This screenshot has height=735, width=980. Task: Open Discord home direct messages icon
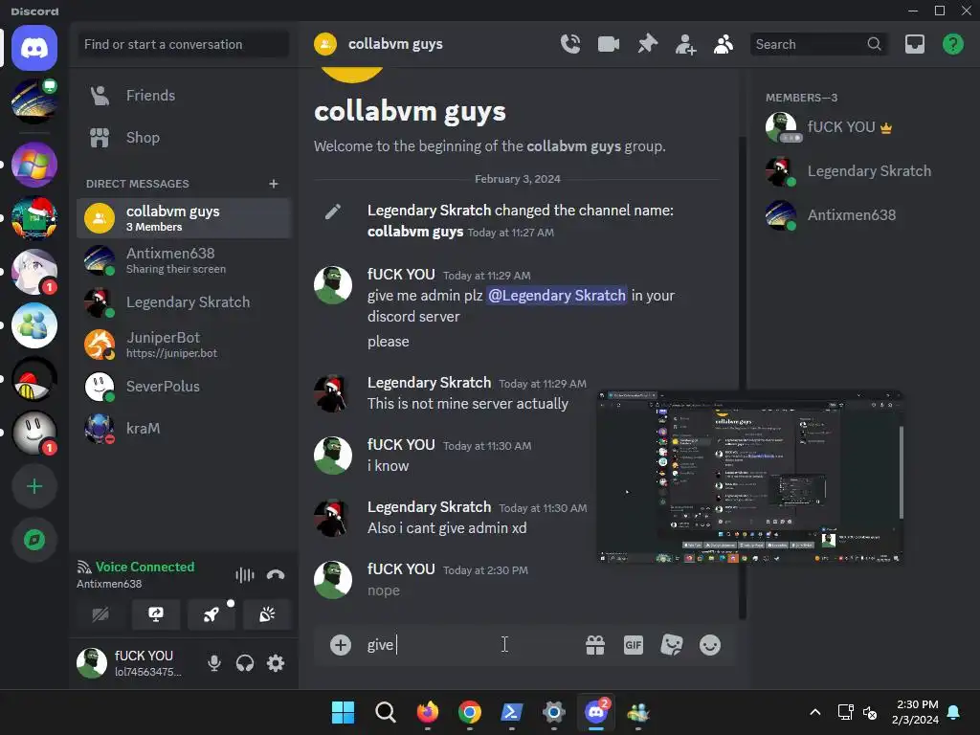[34, 48]
